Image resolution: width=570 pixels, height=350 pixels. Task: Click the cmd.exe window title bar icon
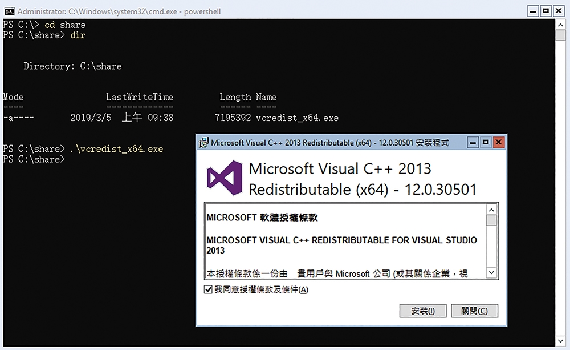click(x=9, y=11)
